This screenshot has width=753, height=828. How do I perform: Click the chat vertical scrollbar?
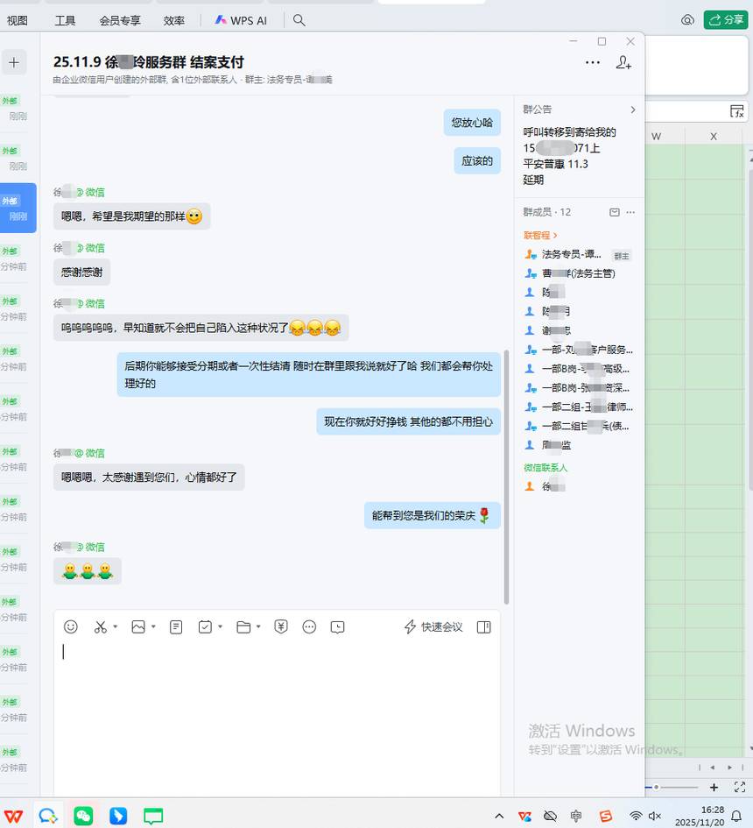coord(507,477)
